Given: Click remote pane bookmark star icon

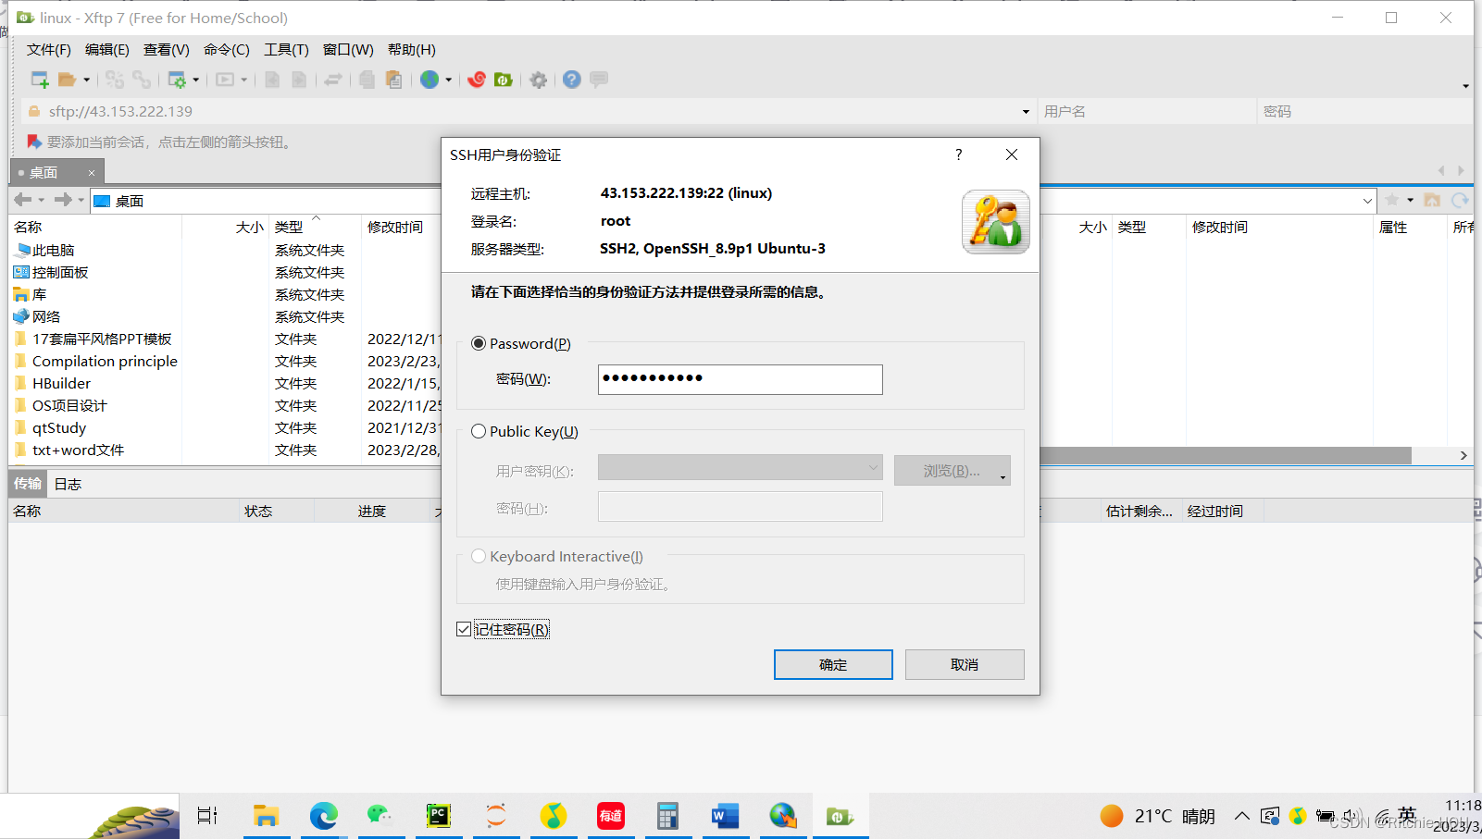Looking at the screenshot, I should 1391,200.
